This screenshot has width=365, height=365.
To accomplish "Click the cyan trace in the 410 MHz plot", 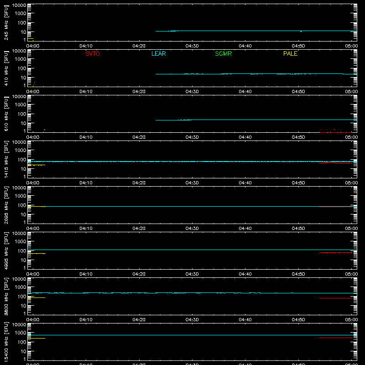I will [x=256, y=74].
